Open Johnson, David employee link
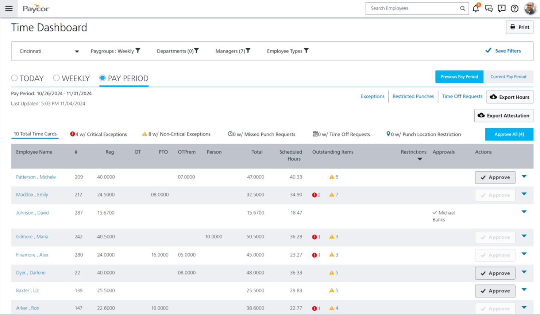Screen dimensions: 540x315 [x=32, y=213]
